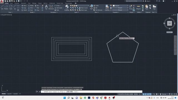178x100 pixels.
Task: Click the layer color swatch in Layers dropdown
Action: click(76, 6)
